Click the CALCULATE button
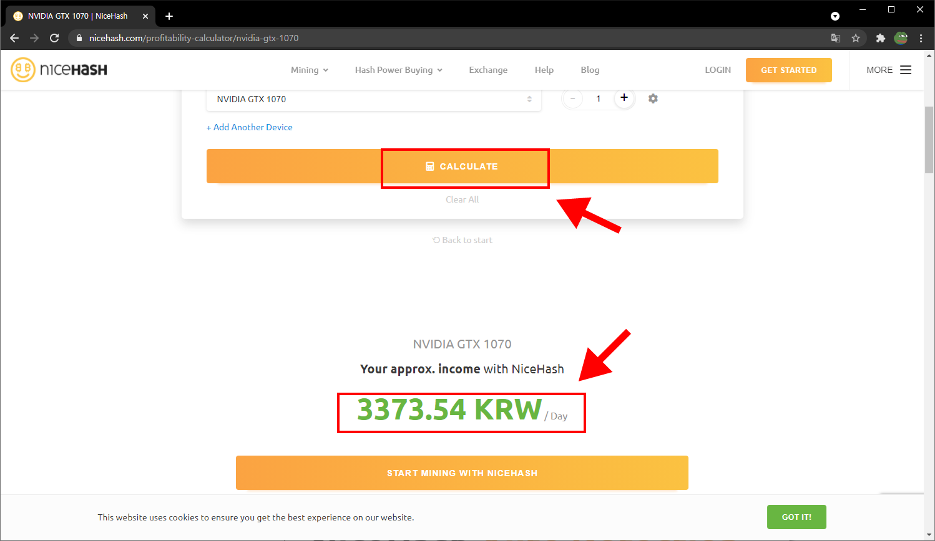This screenshot has width=935, height=541. 463,166
